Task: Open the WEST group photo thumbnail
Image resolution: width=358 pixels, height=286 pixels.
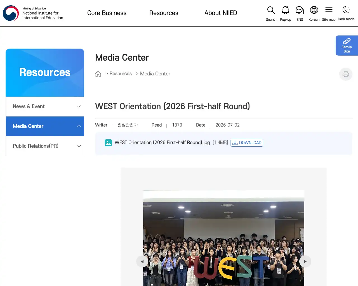Action: click(x=224, y=238)
